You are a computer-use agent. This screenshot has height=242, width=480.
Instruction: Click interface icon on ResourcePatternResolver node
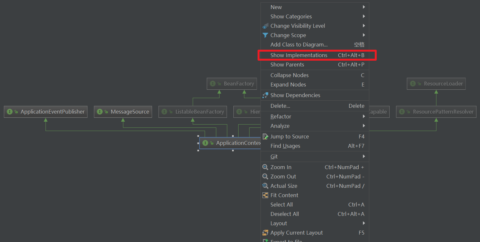tap(402, 112)
